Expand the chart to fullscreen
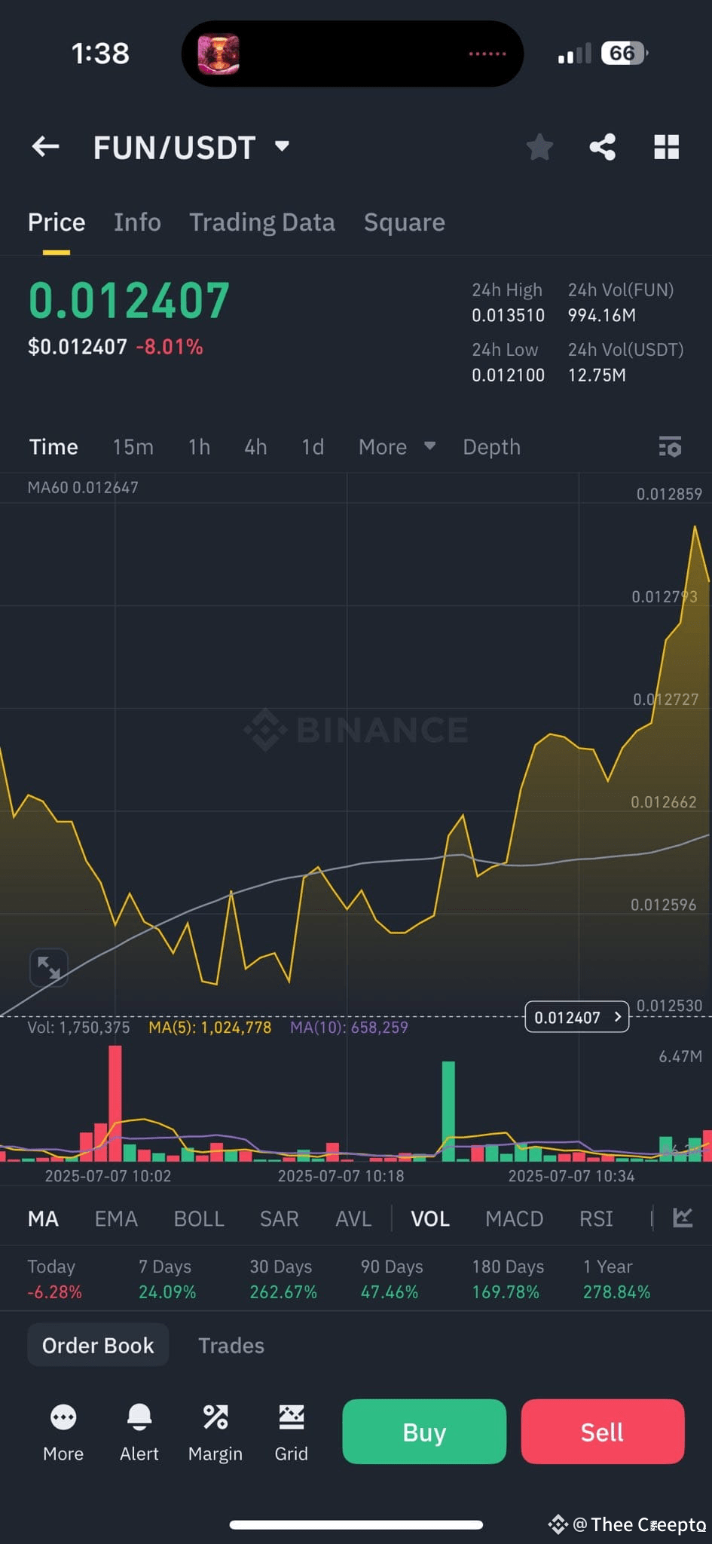 [x=49, y=967]
